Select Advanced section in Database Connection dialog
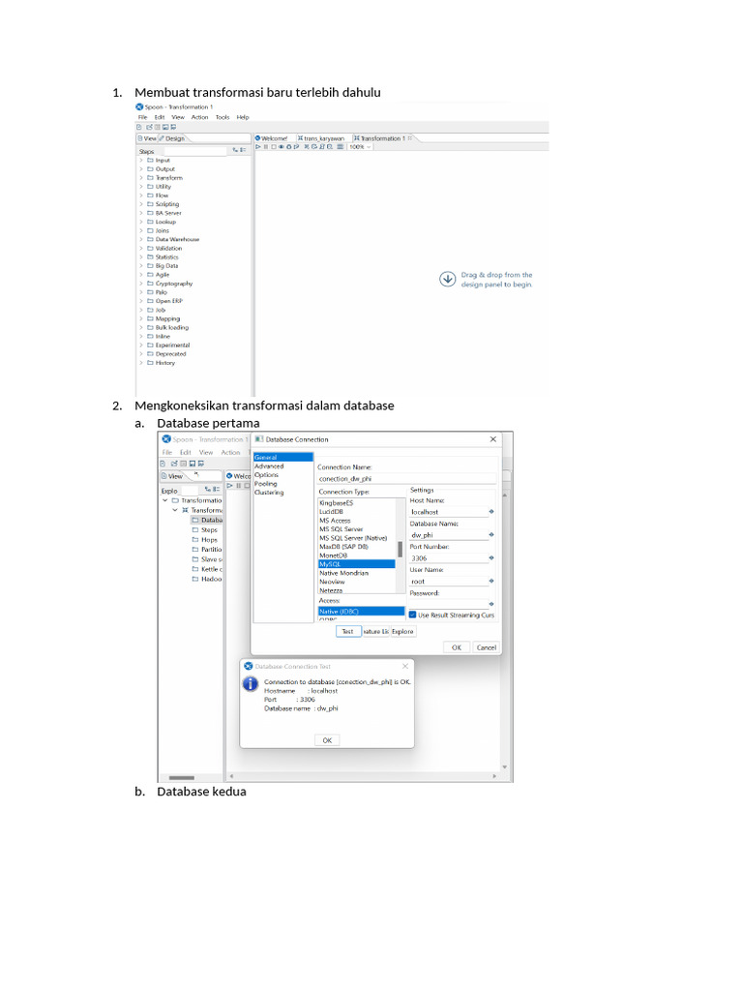The image size is (743, 991). 269,465
